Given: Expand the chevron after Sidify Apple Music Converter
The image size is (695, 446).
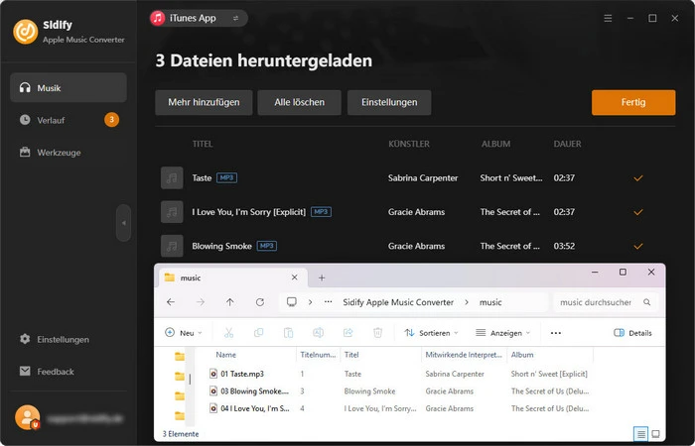Looking at the screenshot, I should pyautogui.click(x=467, y=302).
